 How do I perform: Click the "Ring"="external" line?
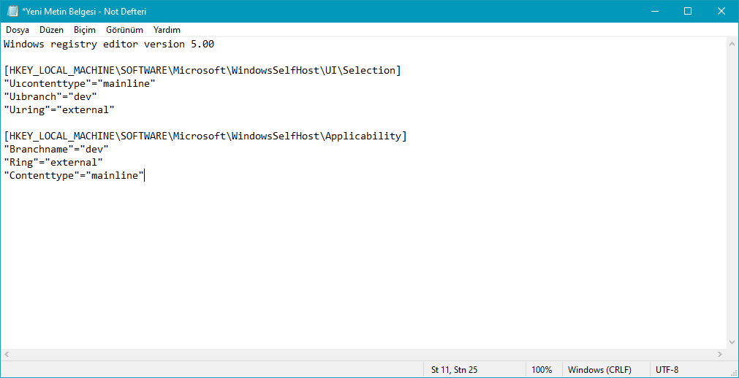[53, 163]
